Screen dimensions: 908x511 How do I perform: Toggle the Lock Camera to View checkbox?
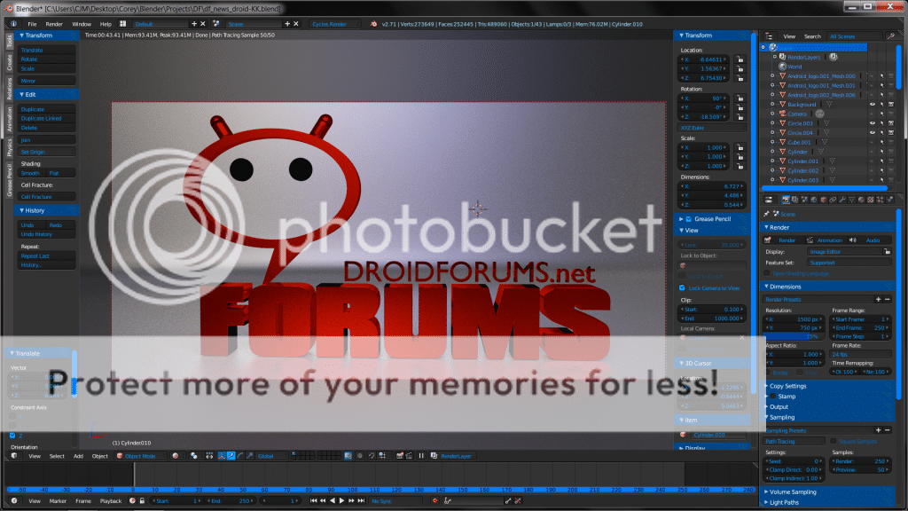pos(682,288)
